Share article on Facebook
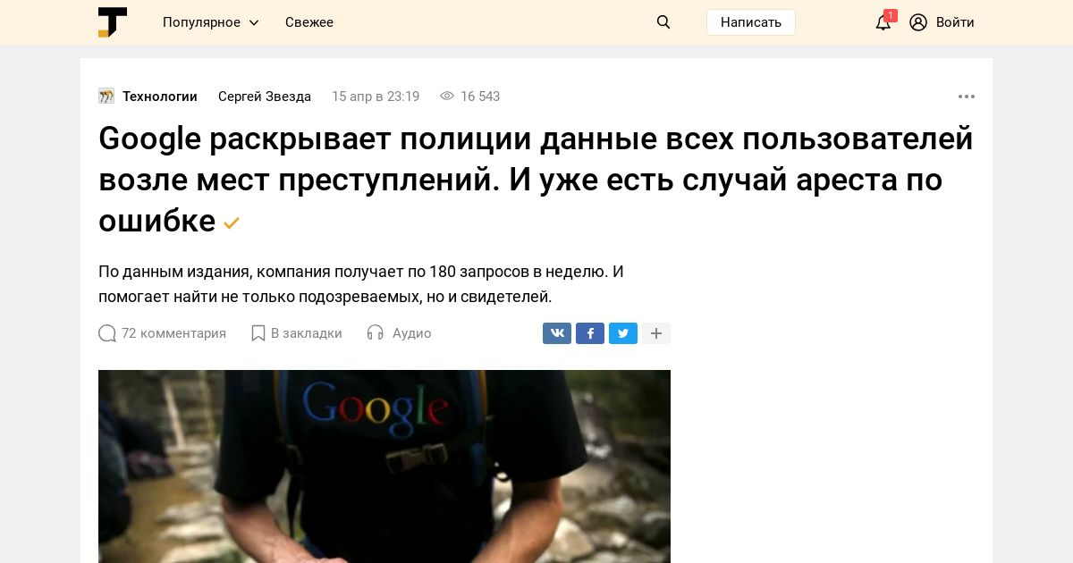 click(590, 333)
